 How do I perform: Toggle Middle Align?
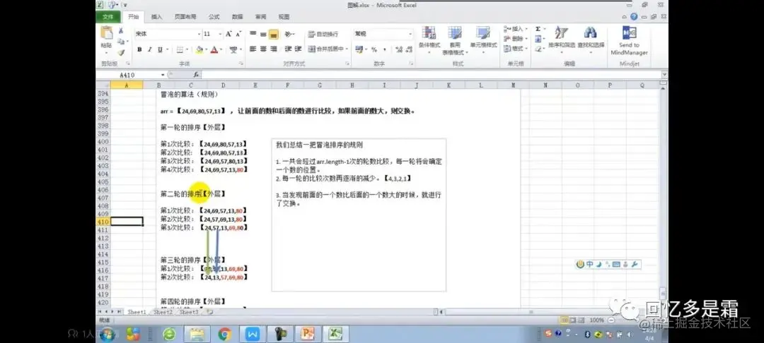coord(263,34)
